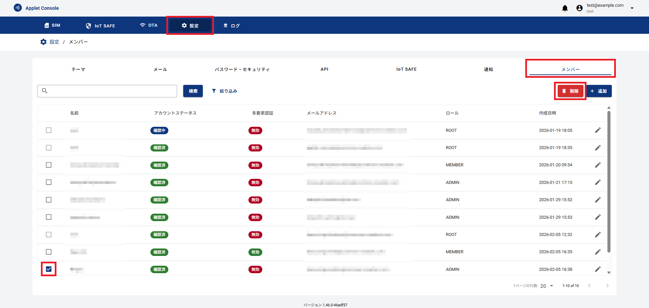
Task: Select the MEMBER row created 2026-01-20 09:54
Action: pyautogui.click(x=49, y=165)
